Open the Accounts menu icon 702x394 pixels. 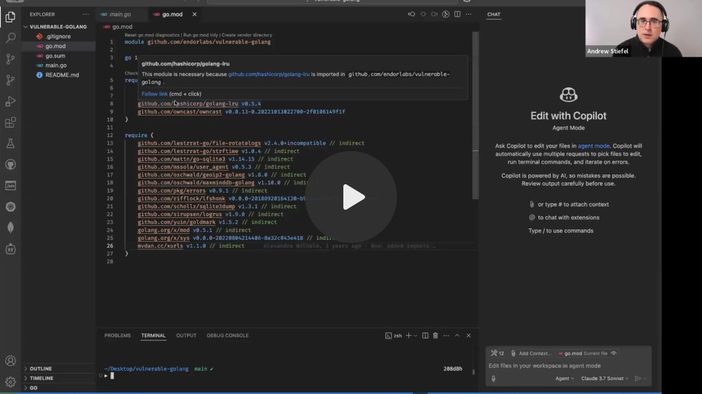(10, 361)
